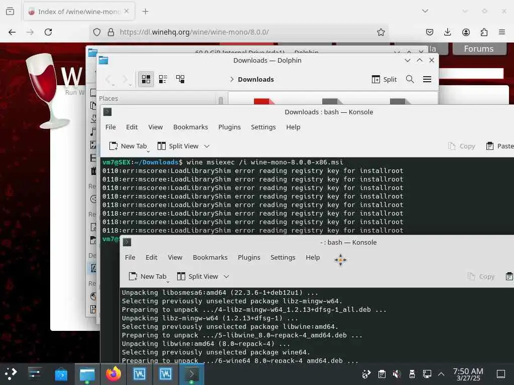Viewport: 514px width, 385px height.
Task: Expand Split View dropdown in Downloads Konsole
Action: coord(206,146)
